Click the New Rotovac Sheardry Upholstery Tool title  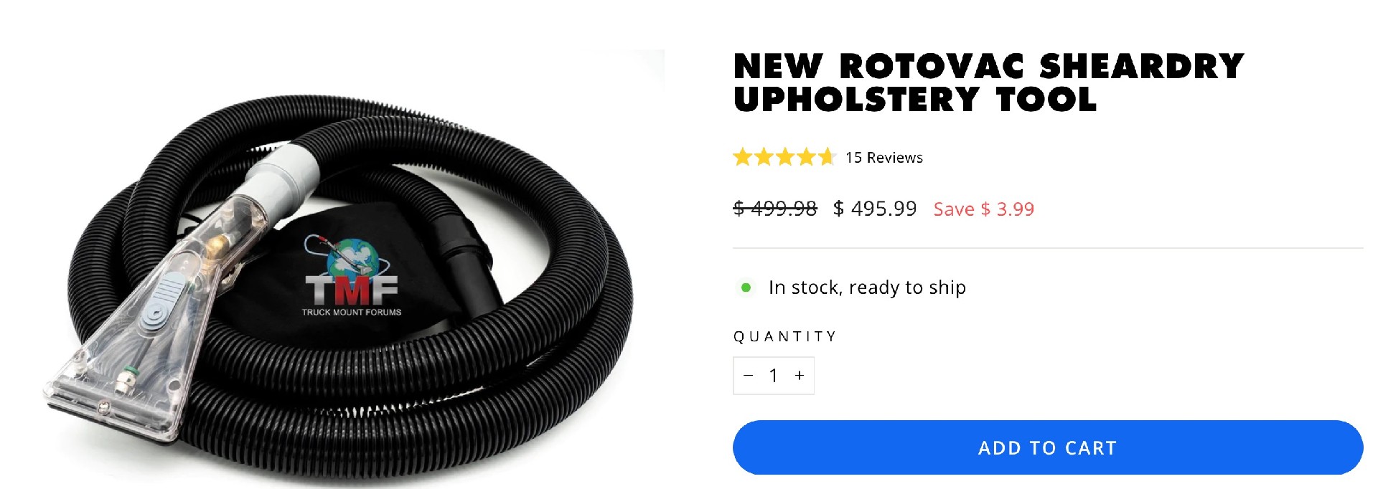[988, 82]
